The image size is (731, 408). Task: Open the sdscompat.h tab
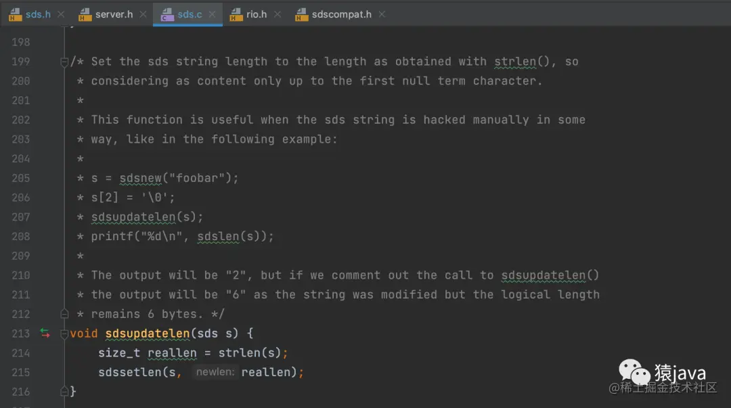pyautogui.click(x=341, y=14)
